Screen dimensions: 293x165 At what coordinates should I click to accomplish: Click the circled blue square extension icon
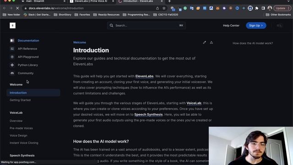coord(250,8)
